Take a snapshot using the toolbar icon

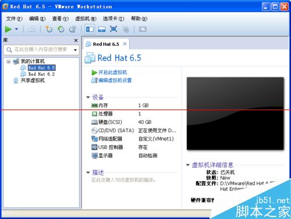pyautogui.click(x=49, y=29)
